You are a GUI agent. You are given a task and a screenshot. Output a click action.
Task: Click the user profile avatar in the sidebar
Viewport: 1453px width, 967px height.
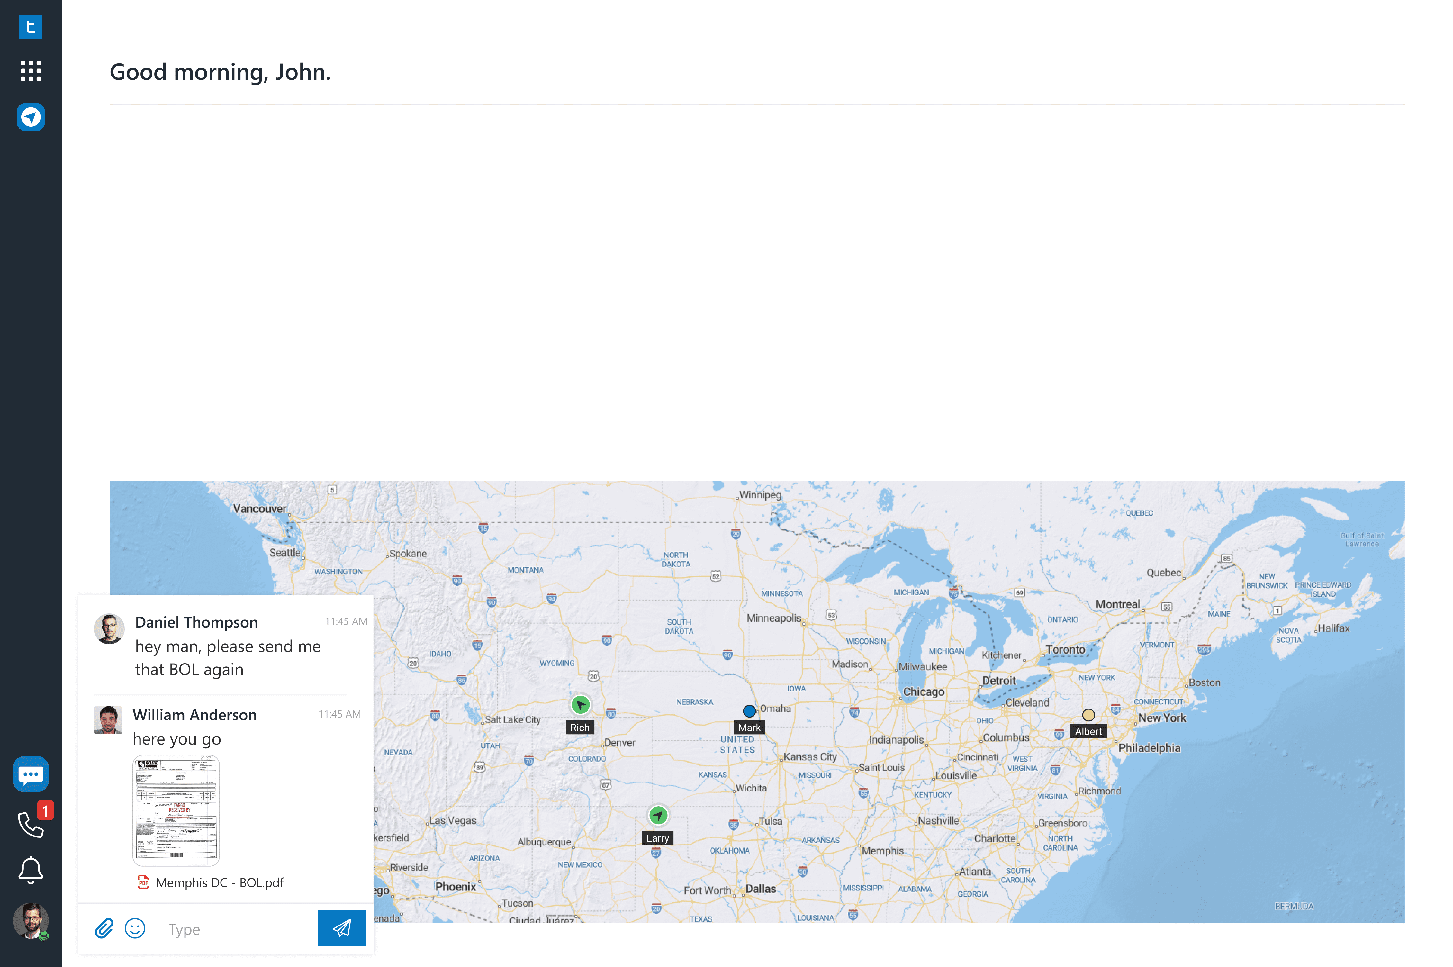[x=30, y=920]
